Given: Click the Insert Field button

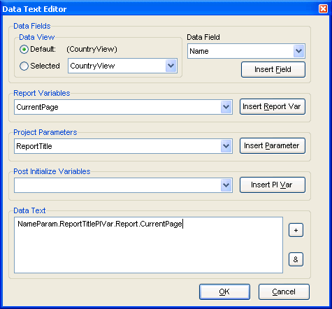Looking at the screenshot, I should [273, 69].
